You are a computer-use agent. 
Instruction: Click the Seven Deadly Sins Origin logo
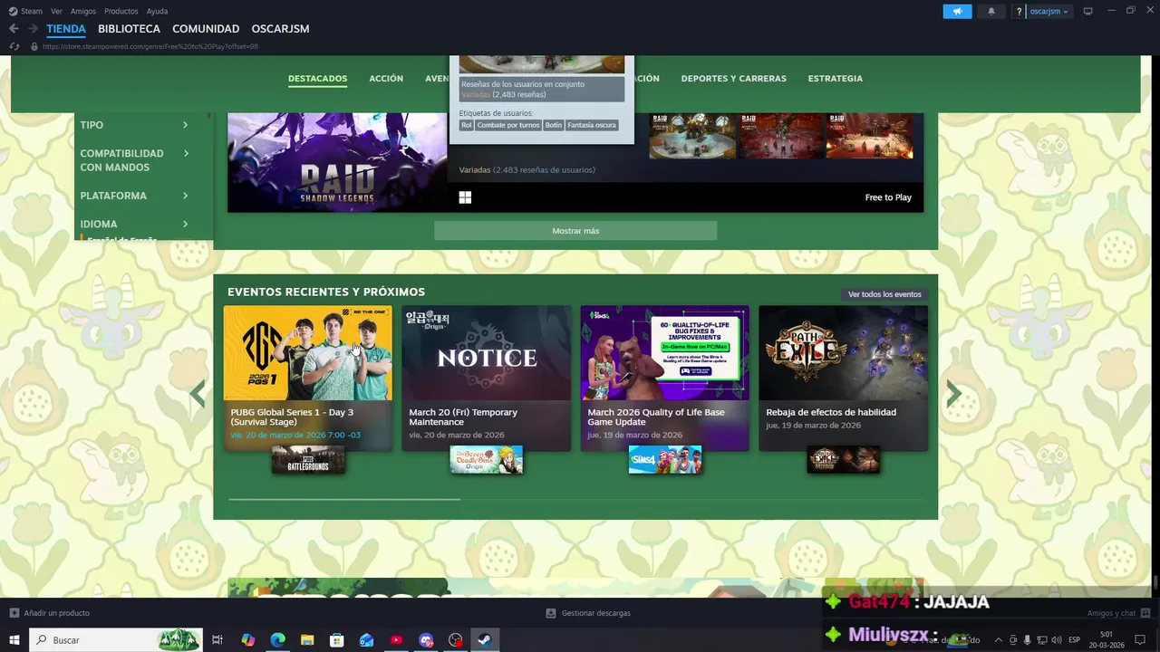pyautogui.click(x=487, y=460)
